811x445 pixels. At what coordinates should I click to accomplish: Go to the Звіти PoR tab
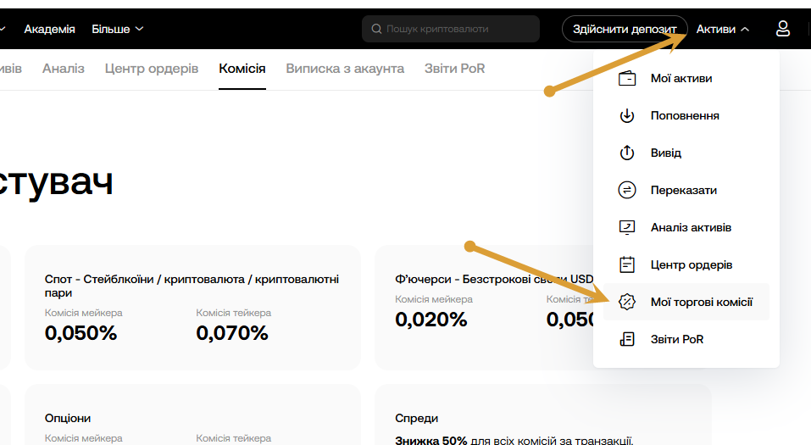tap(454, 69)
